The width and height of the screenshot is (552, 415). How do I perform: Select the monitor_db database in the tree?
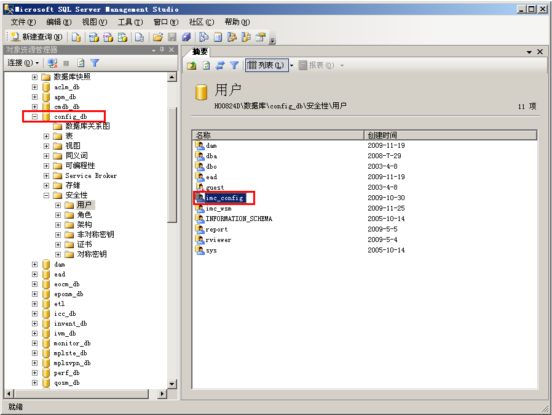72,343
